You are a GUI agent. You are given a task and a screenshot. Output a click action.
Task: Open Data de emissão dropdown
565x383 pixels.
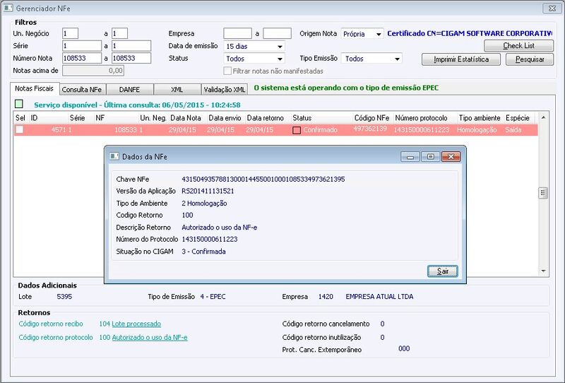(280, 47)
